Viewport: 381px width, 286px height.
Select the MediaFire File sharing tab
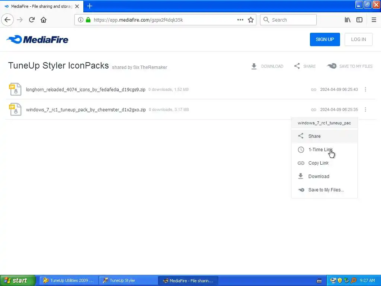point(42,6)
